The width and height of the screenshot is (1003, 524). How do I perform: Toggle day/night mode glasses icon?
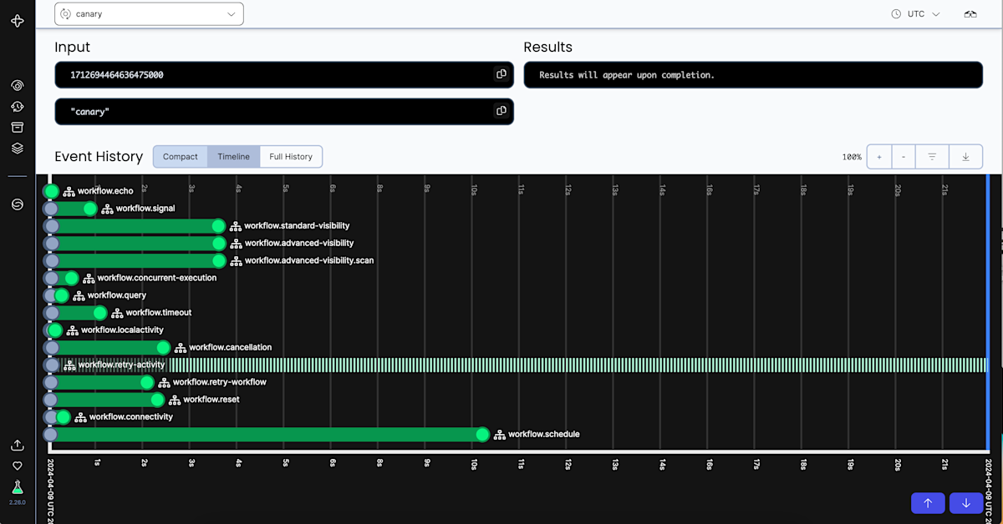coord(970,14)
